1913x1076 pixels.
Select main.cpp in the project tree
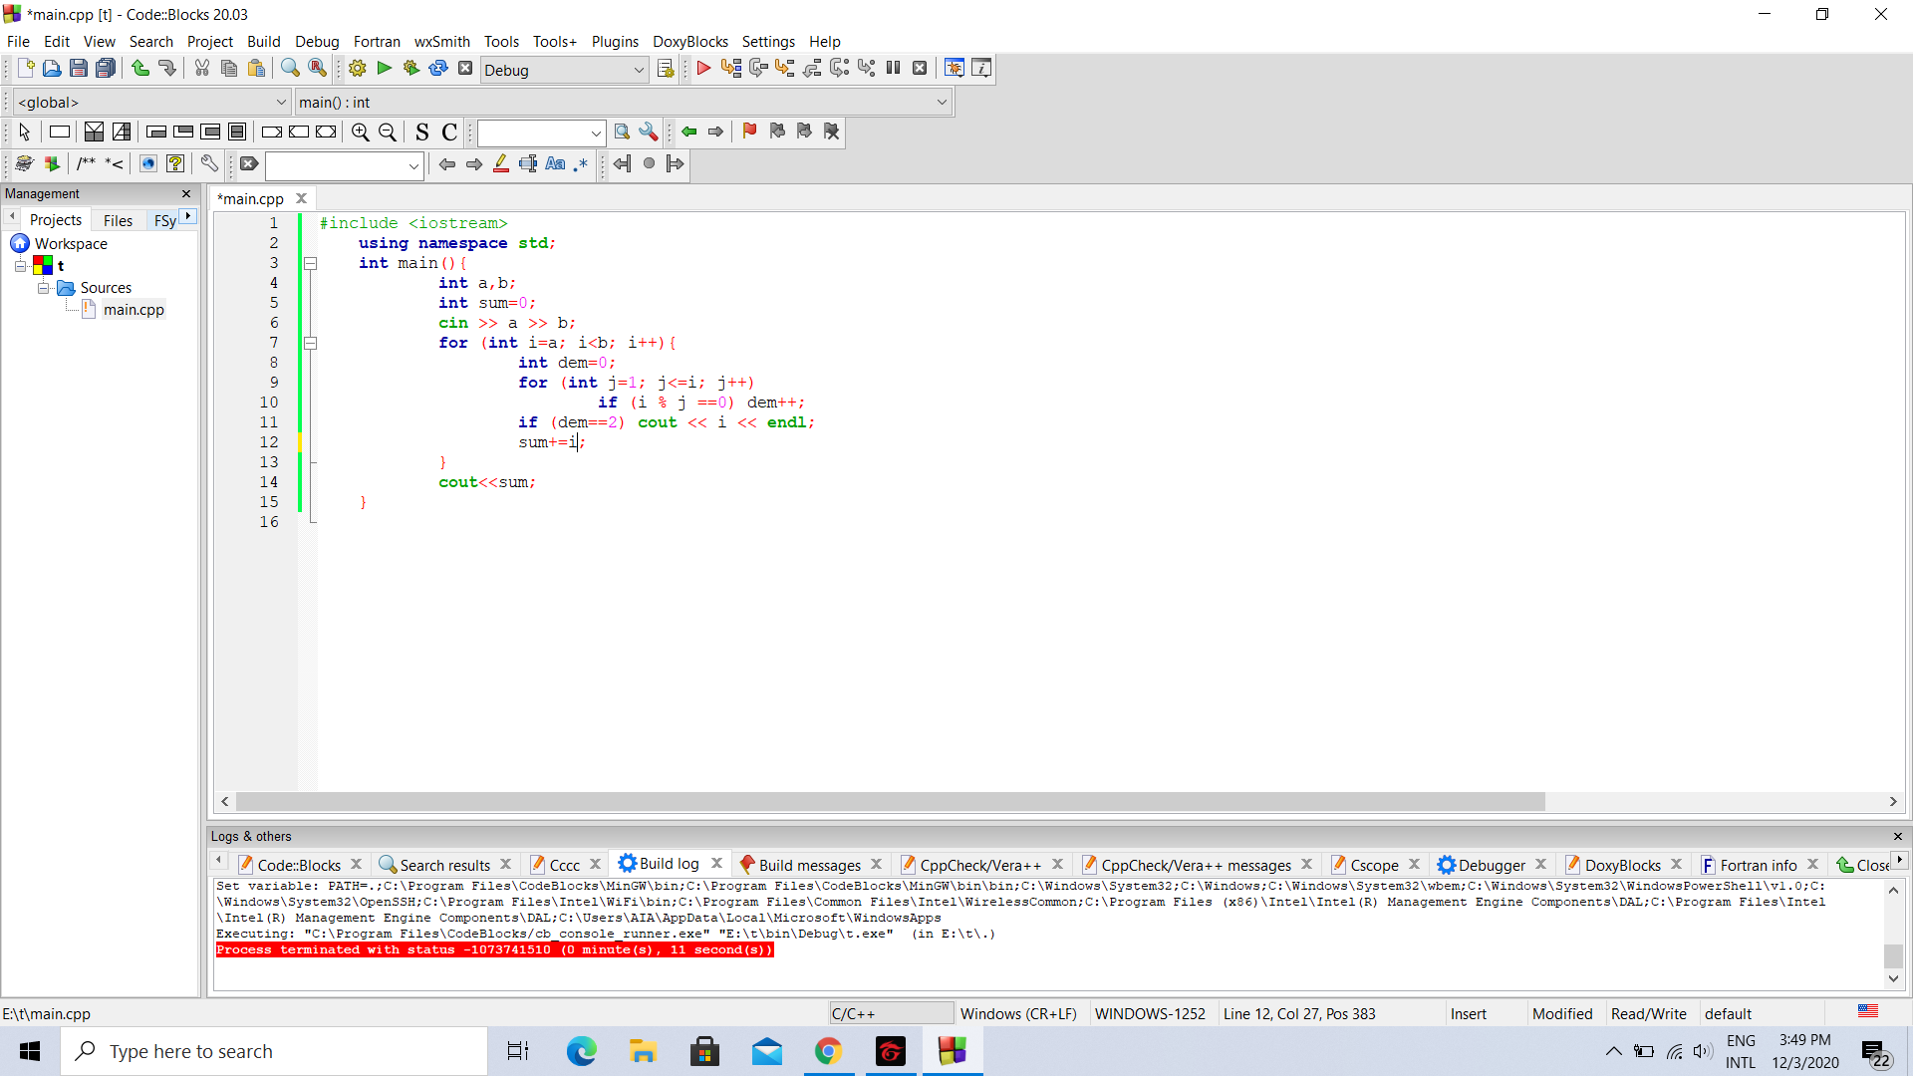(134, 310)
